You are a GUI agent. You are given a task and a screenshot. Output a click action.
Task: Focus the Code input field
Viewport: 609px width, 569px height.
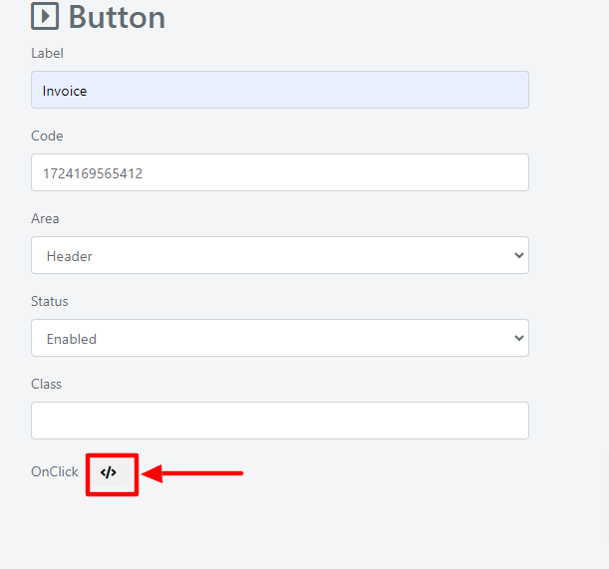point(280,172)
